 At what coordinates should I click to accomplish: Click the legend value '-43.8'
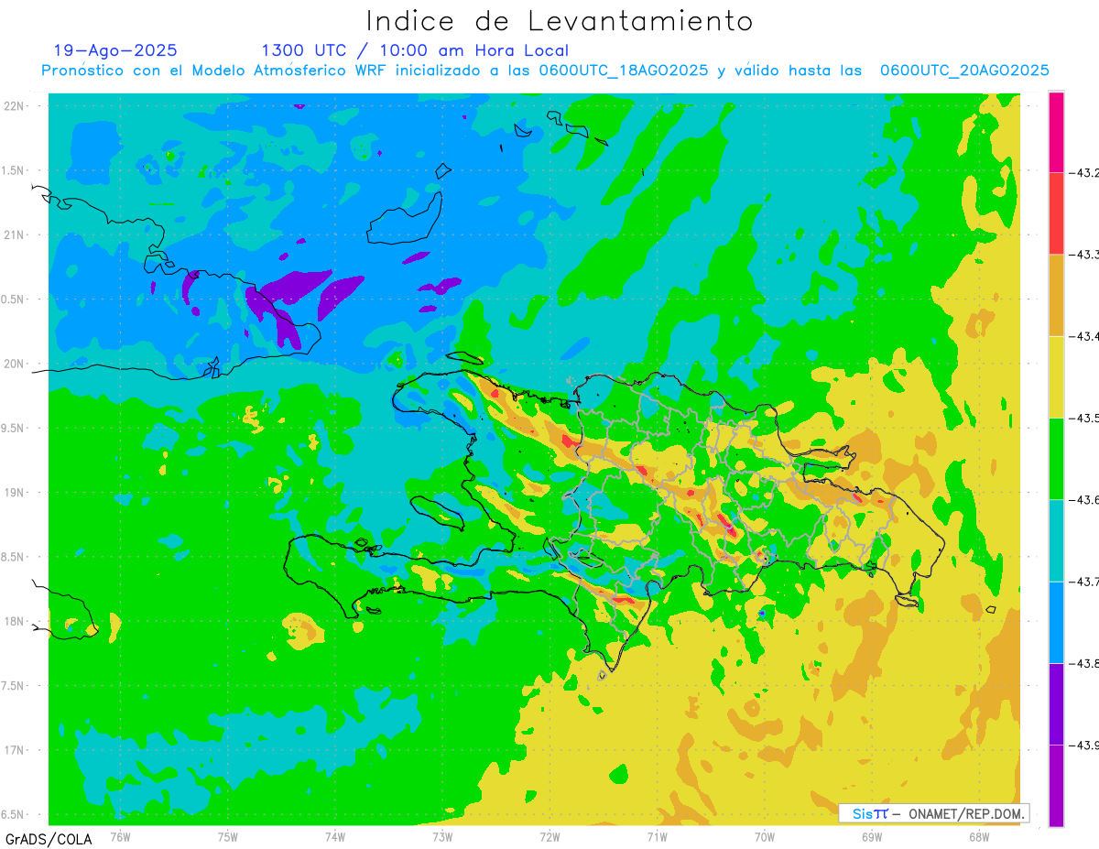point(1084,663)
